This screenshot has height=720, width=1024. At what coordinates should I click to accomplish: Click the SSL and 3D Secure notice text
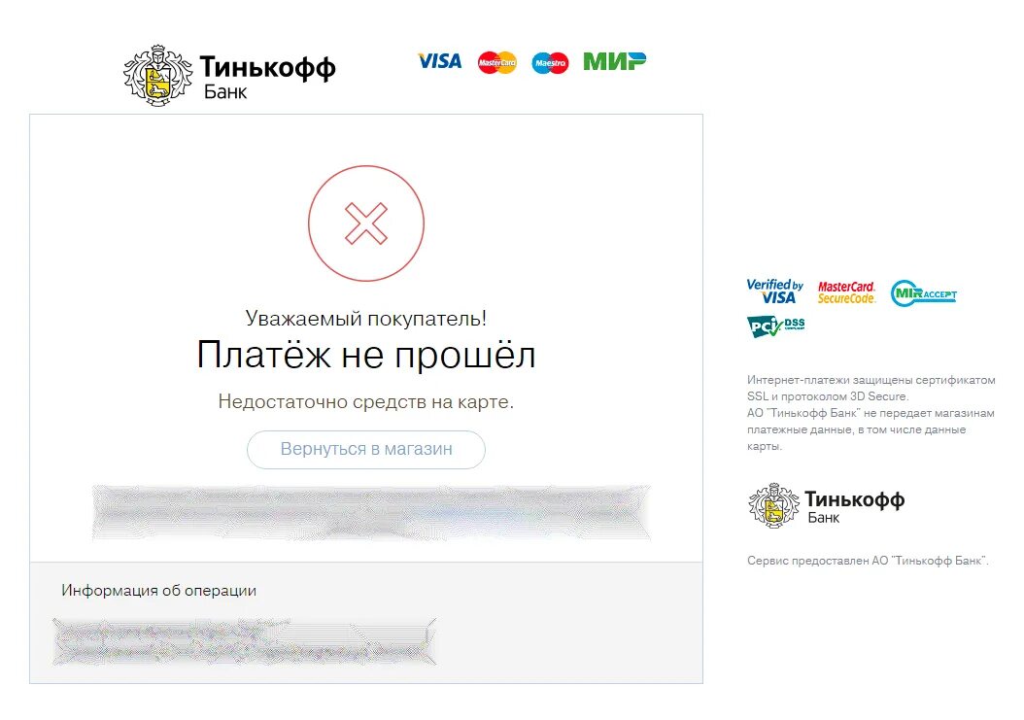pyautogui.click(x=870, y=413)
